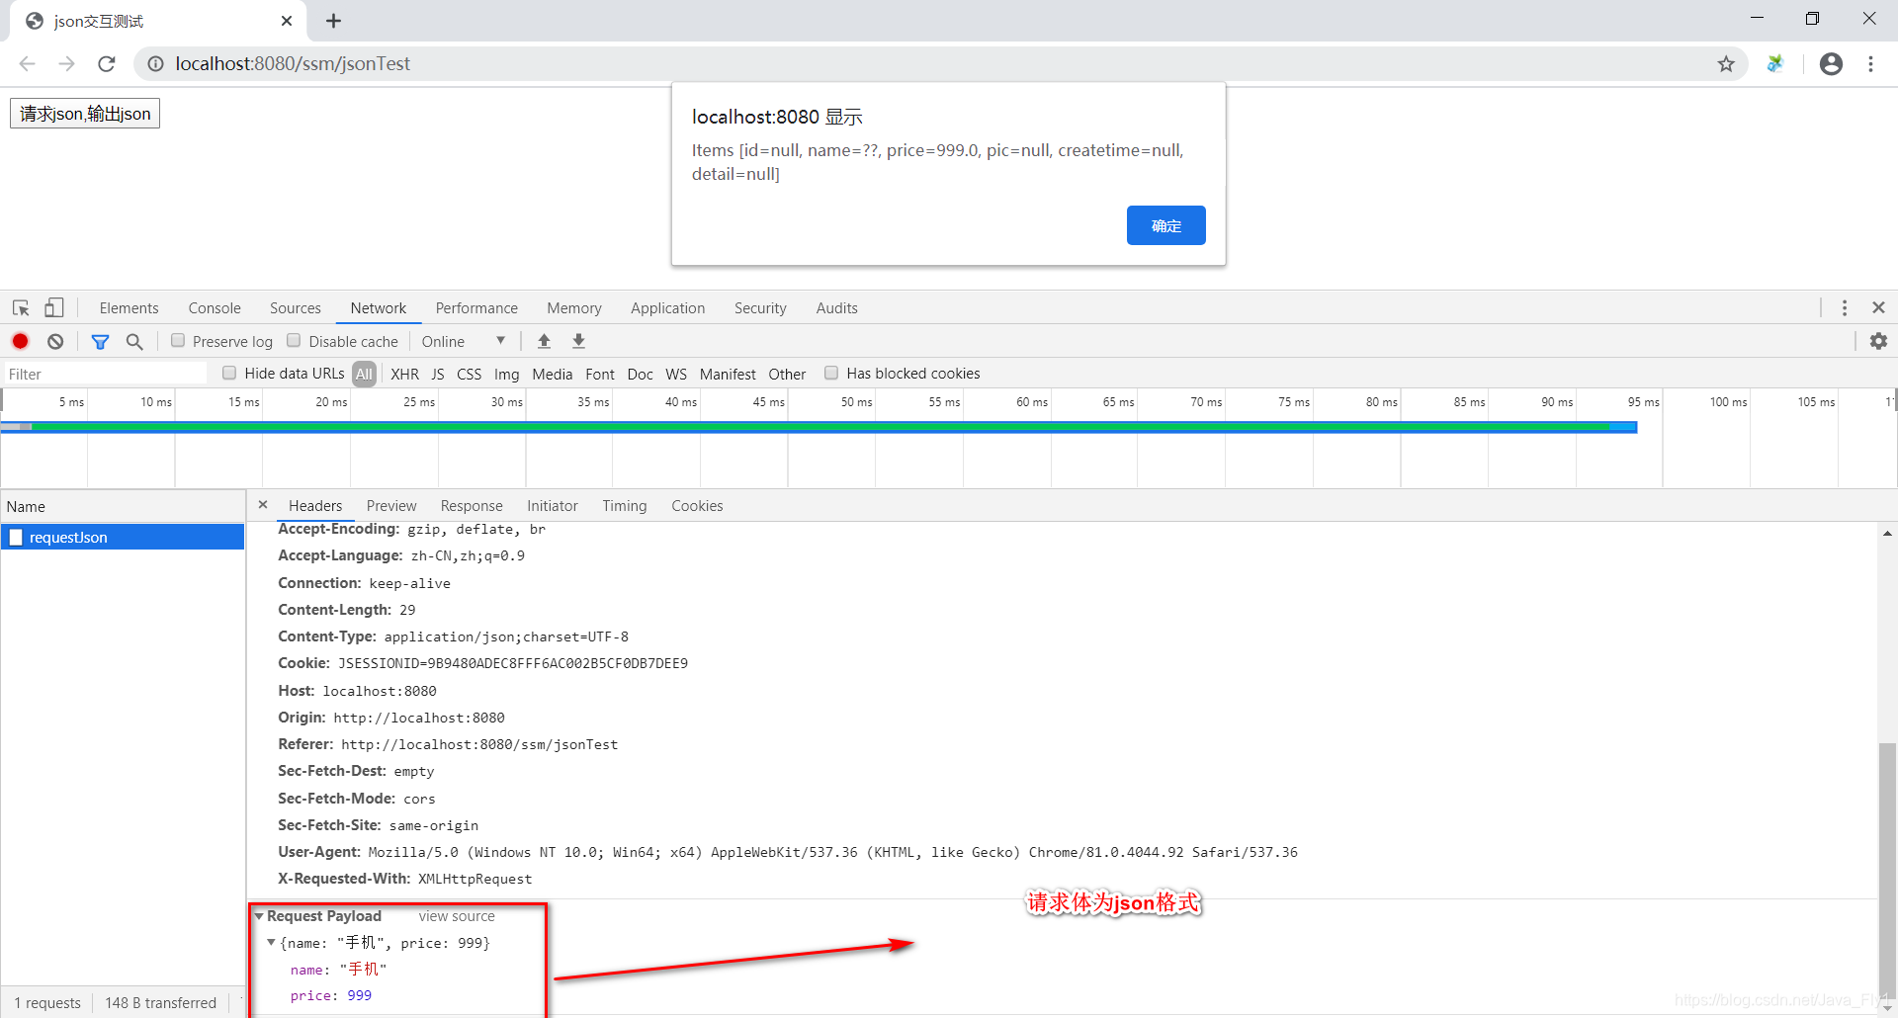The image size is (1898, 1018).
Task: Click the browser back arrow
Action: click(27, 63)
